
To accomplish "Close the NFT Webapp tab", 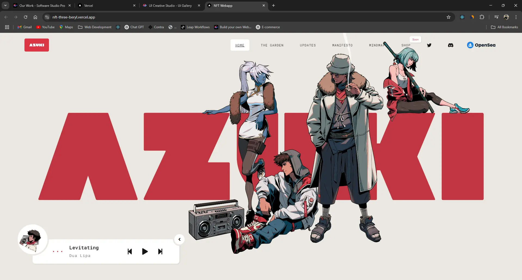I will pyautogui.click(x=263, y=5).
